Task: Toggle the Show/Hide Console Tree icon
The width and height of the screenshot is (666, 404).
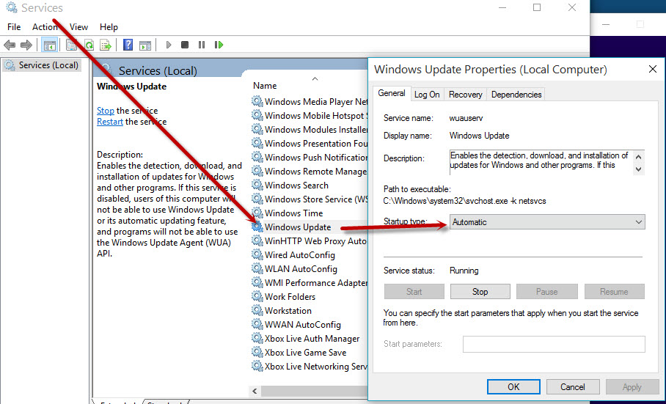Action: (x=50, y=45)
